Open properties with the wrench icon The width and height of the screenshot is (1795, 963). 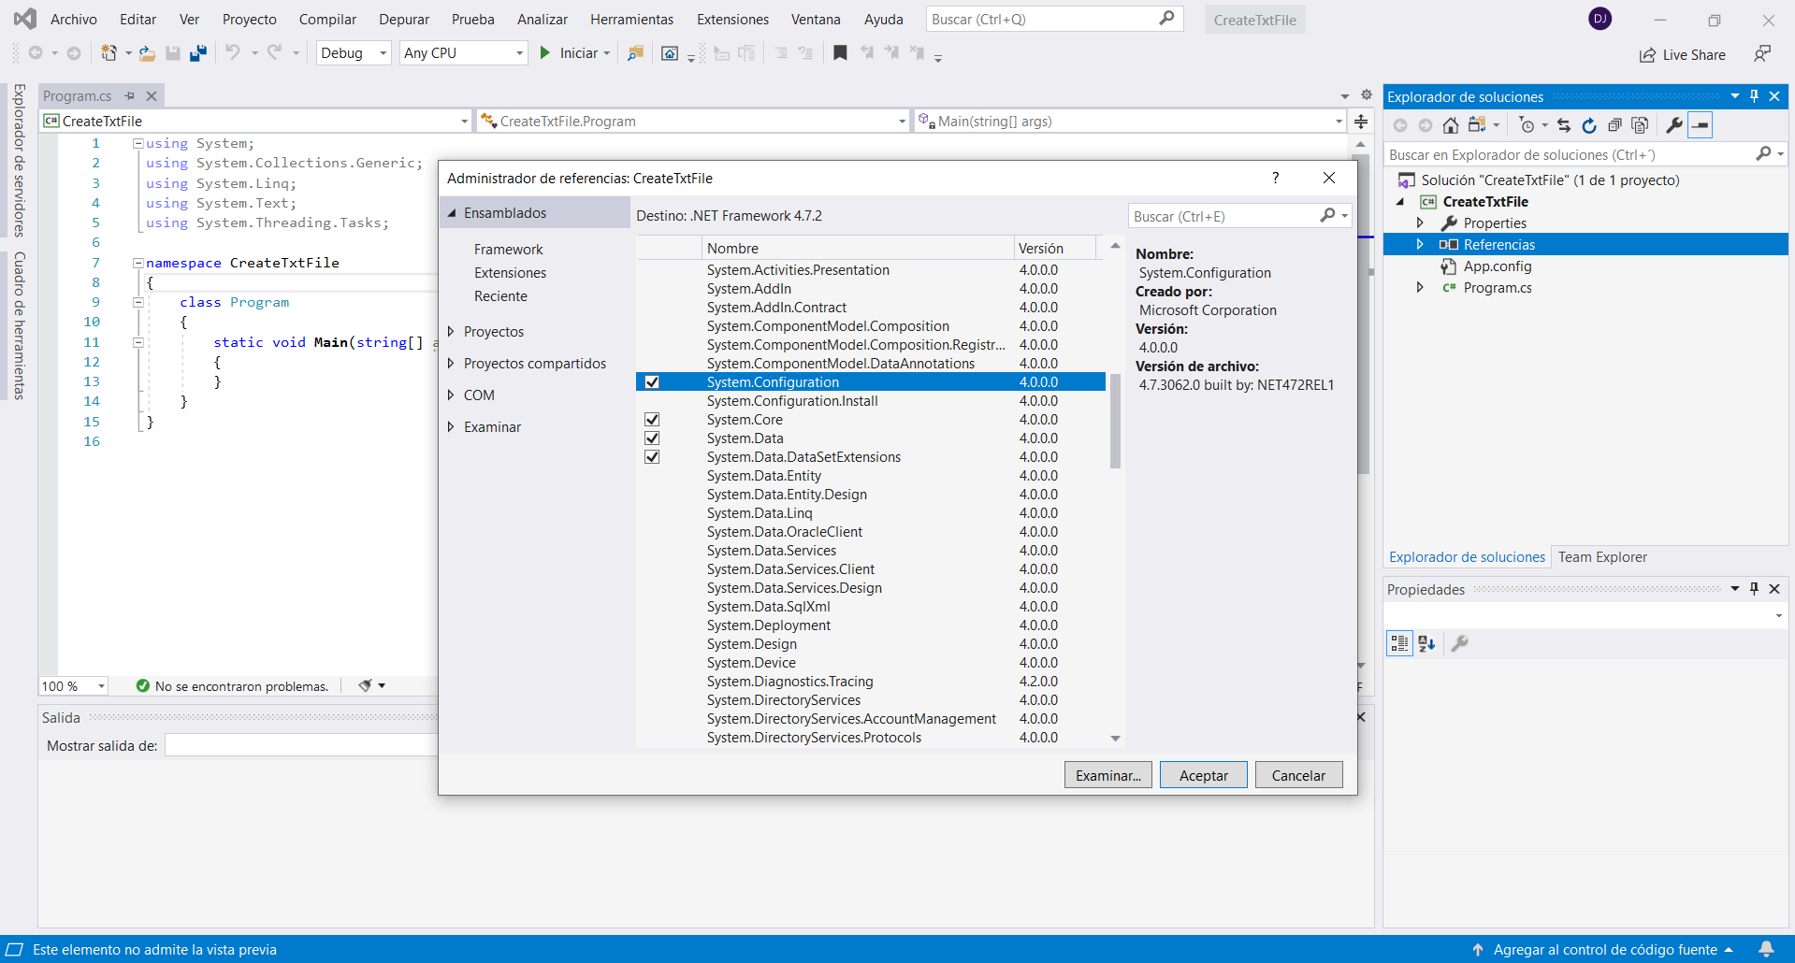[x=1674, y=125]
